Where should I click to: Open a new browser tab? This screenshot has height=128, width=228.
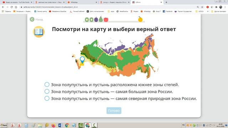[x=166, y=2]
